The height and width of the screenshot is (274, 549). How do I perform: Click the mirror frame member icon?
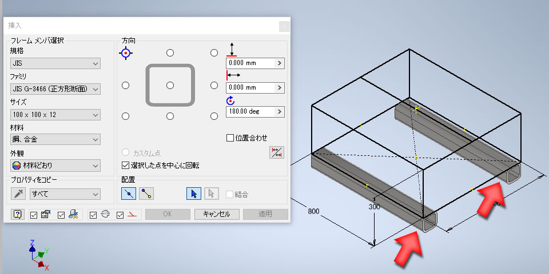(x=277, y=152)
